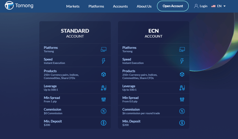Open the Markets menu

[73, 6]
